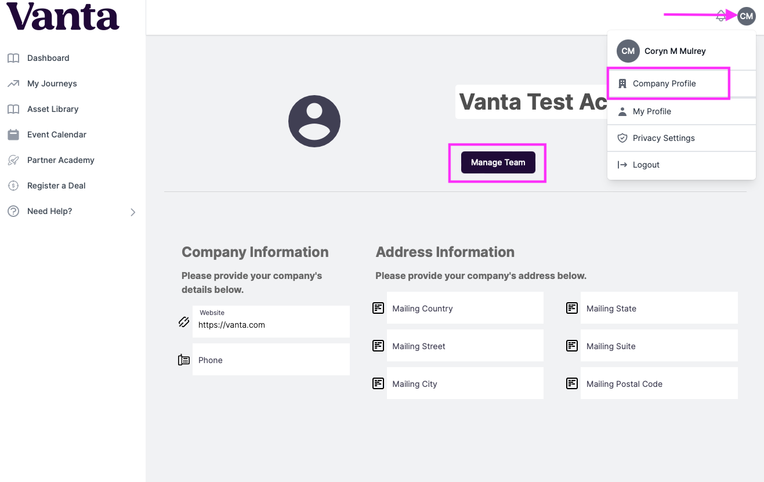The height and width of the screenshot is (482, 764).
Task: Choose My Profile from user menu
Action: [682, 111]
